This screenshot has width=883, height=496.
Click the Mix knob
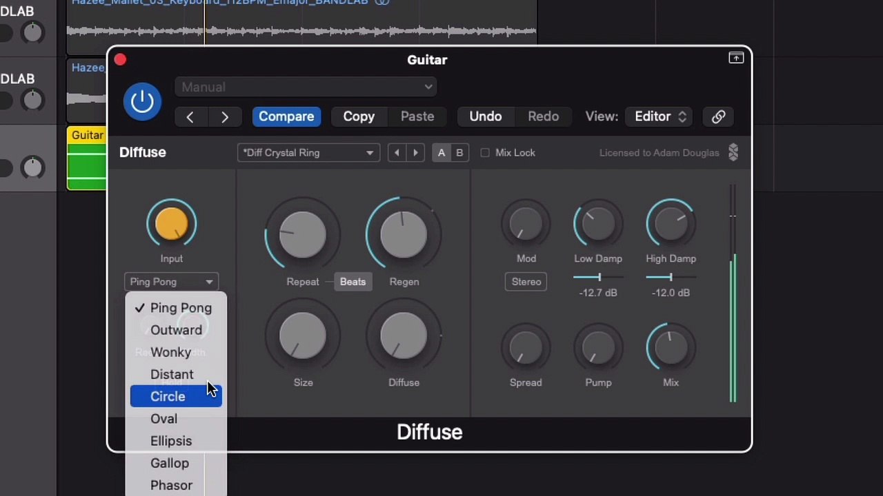671,348
